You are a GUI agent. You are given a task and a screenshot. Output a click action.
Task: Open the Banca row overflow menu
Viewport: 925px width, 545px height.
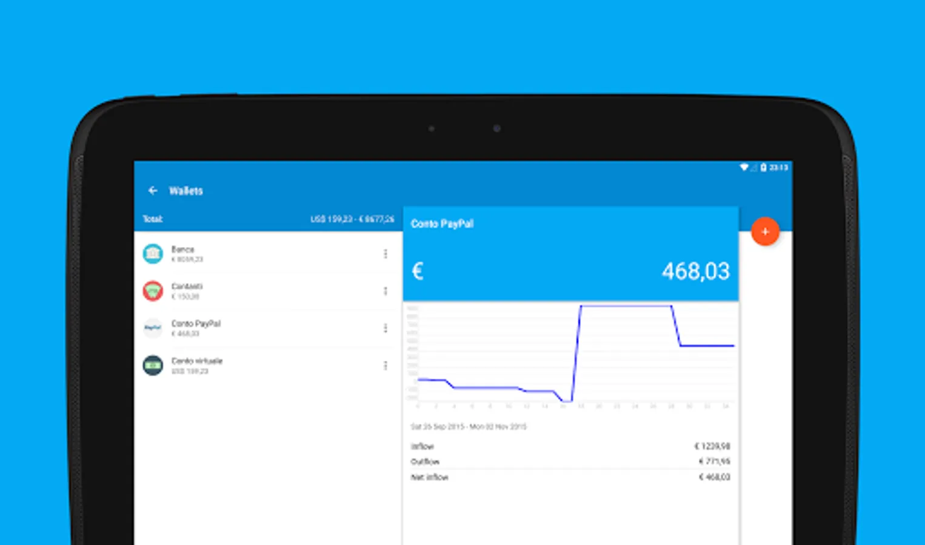click(x=386, y=254)
